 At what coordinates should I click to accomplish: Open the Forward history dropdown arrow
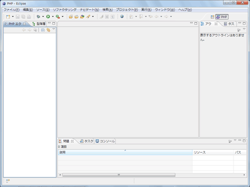pos(171,16)
